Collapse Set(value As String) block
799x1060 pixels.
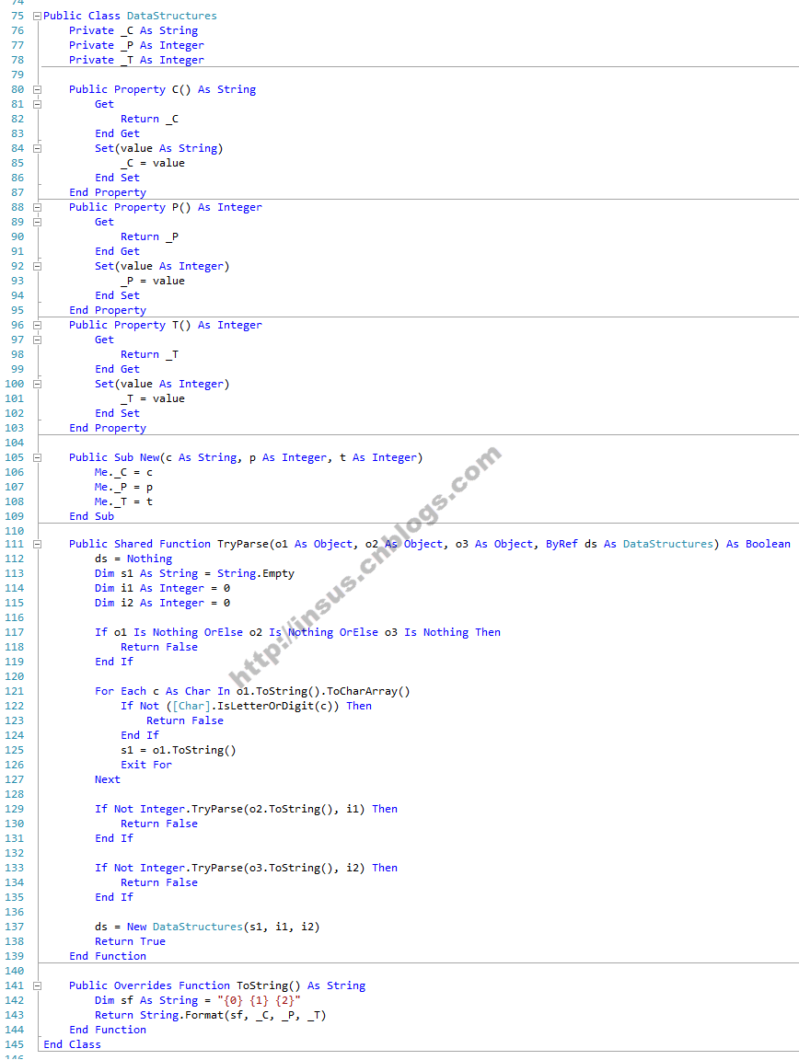(x=37, y=148)
